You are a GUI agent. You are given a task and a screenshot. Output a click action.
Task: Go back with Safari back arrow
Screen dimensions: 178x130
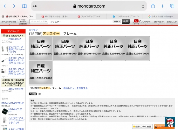pyautogui.click(x=5, y=6)
